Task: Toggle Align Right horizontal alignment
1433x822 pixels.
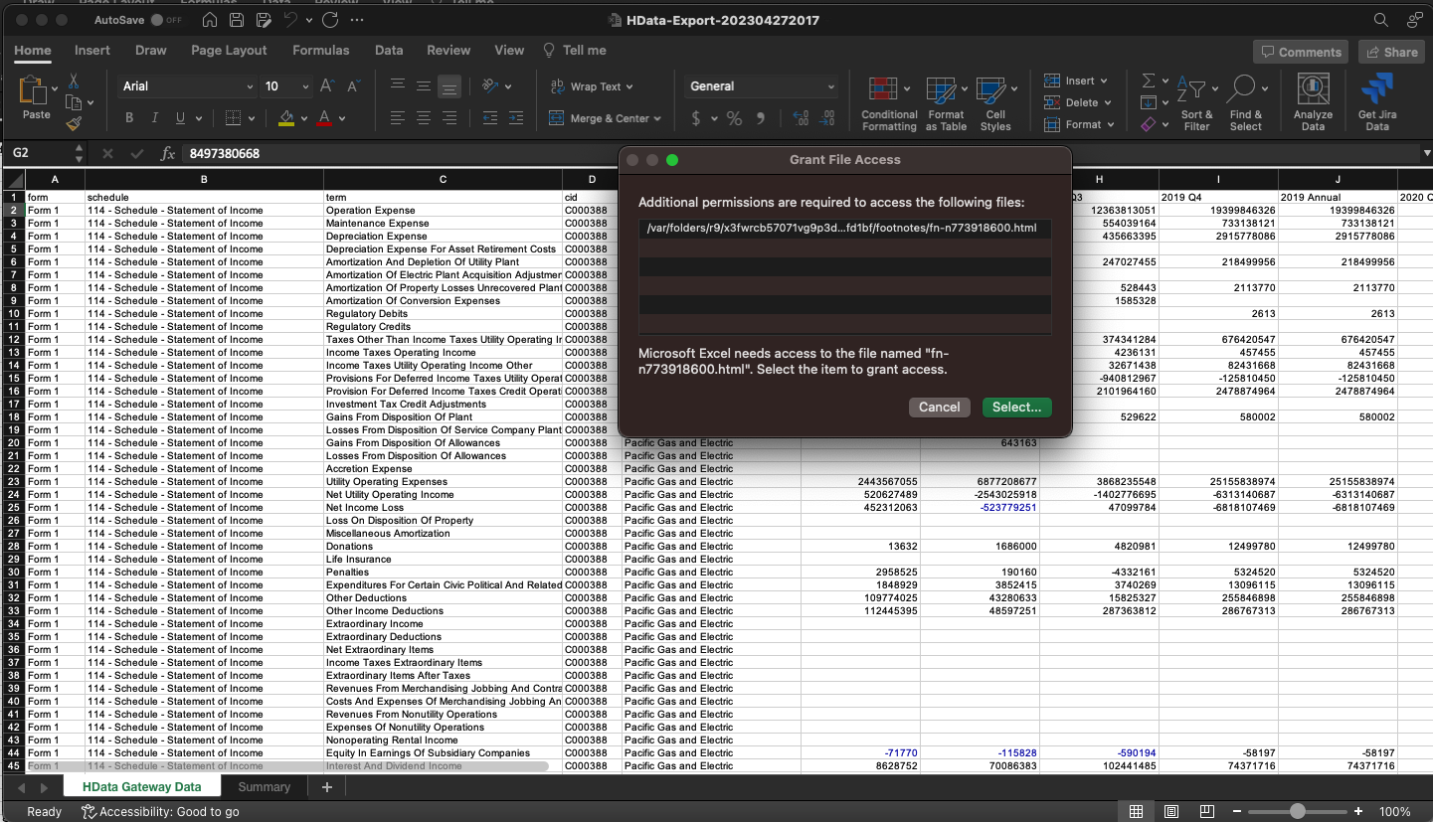Action: (449, 118)
